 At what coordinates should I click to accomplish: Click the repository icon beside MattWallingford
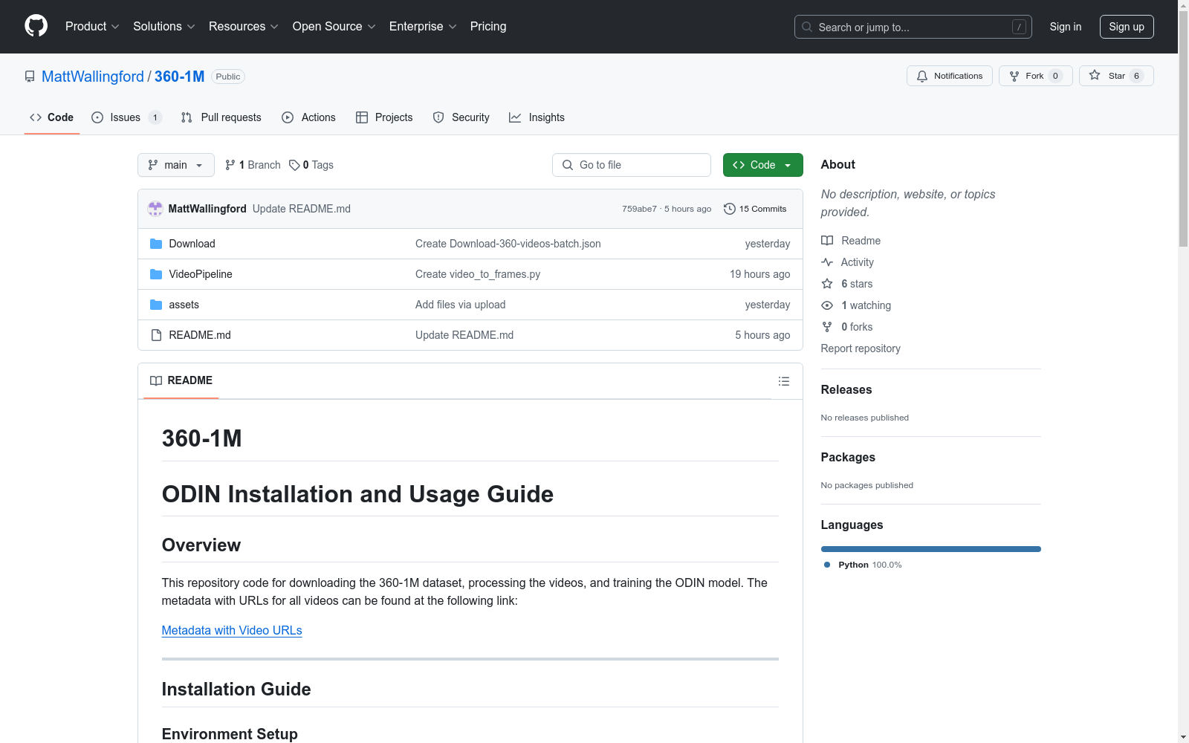[x=30, y=77]
